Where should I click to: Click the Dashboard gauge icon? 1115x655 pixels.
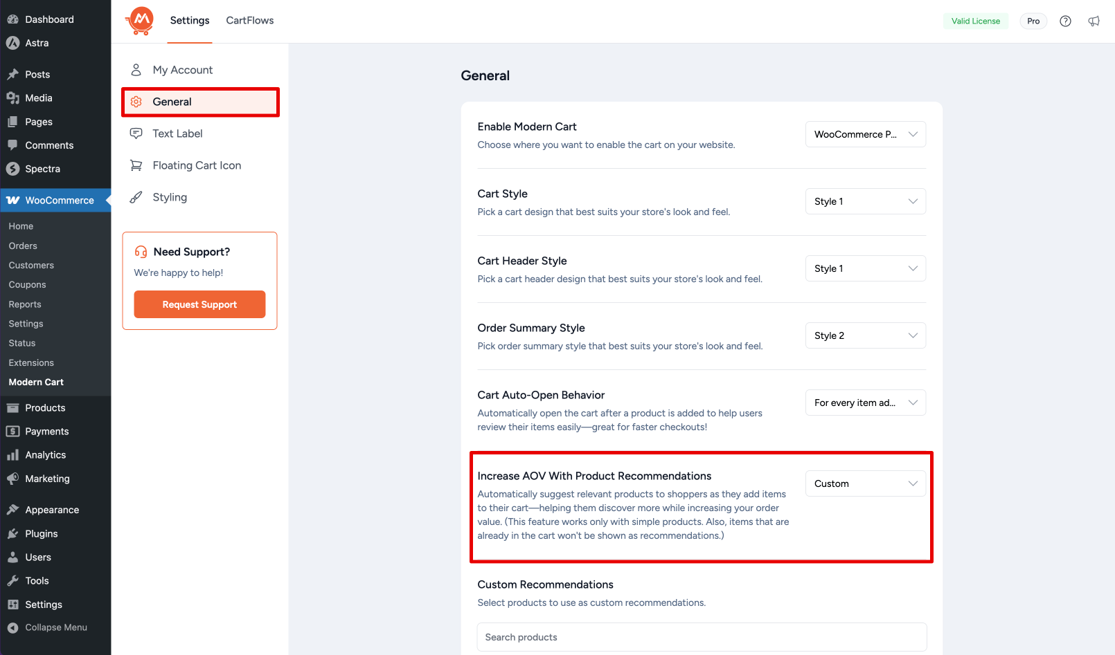(x=12, y=19)
